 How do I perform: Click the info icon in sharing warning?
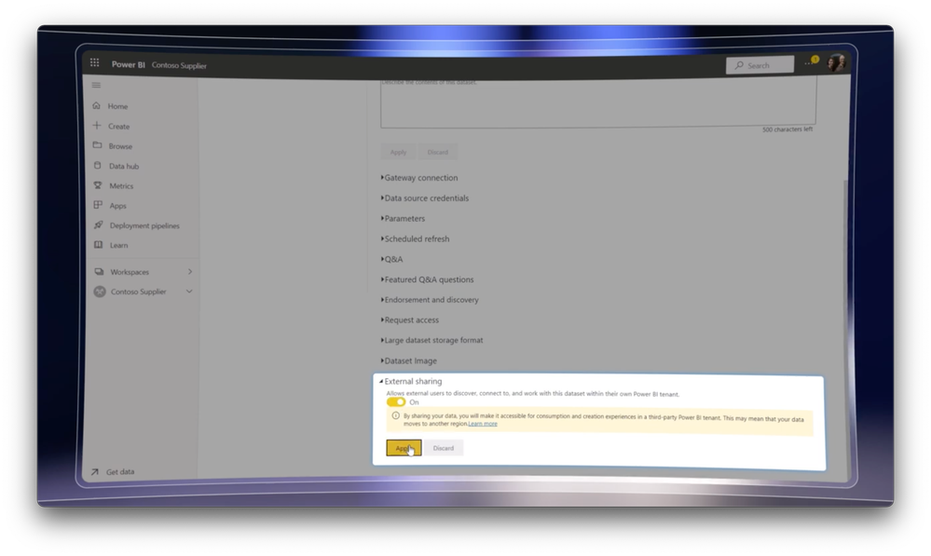pyautogui.click(x=395, y=416)
